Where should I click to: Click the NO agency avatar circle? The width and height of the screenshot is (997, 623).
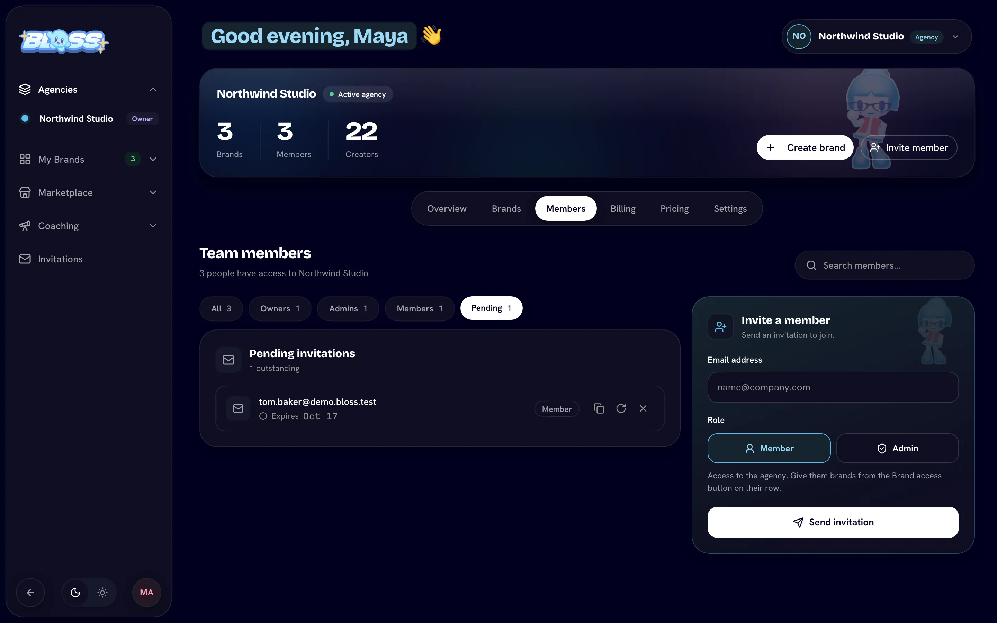[x=799, y=36]
